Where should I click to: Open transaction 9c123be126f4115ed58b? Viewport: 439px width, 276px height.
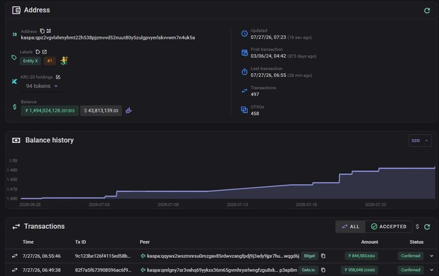tap(103, 256)
